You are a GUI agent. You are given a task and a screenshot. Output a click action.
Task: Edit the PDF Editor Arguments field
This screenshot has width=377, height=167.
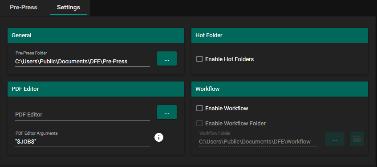[x=82, y=142]
